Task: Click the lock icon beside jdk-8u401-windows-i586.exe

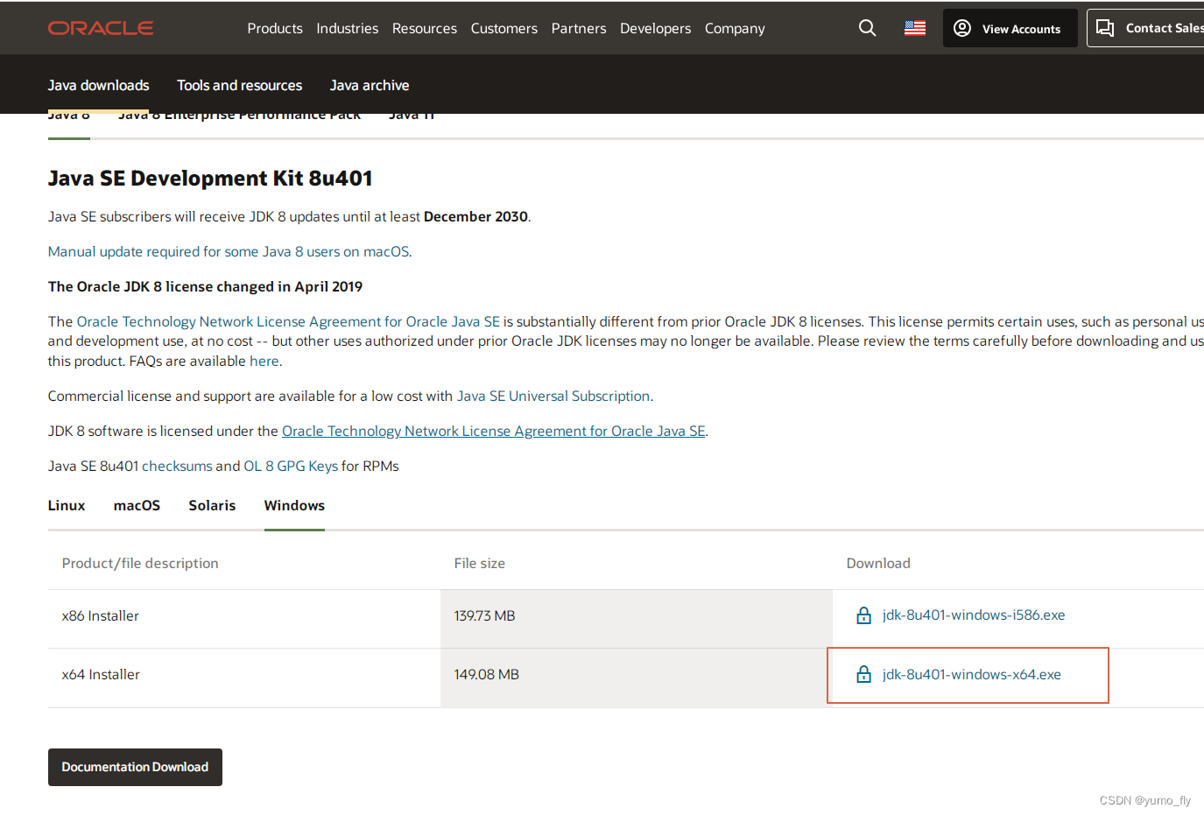Action: coord(863,615)
